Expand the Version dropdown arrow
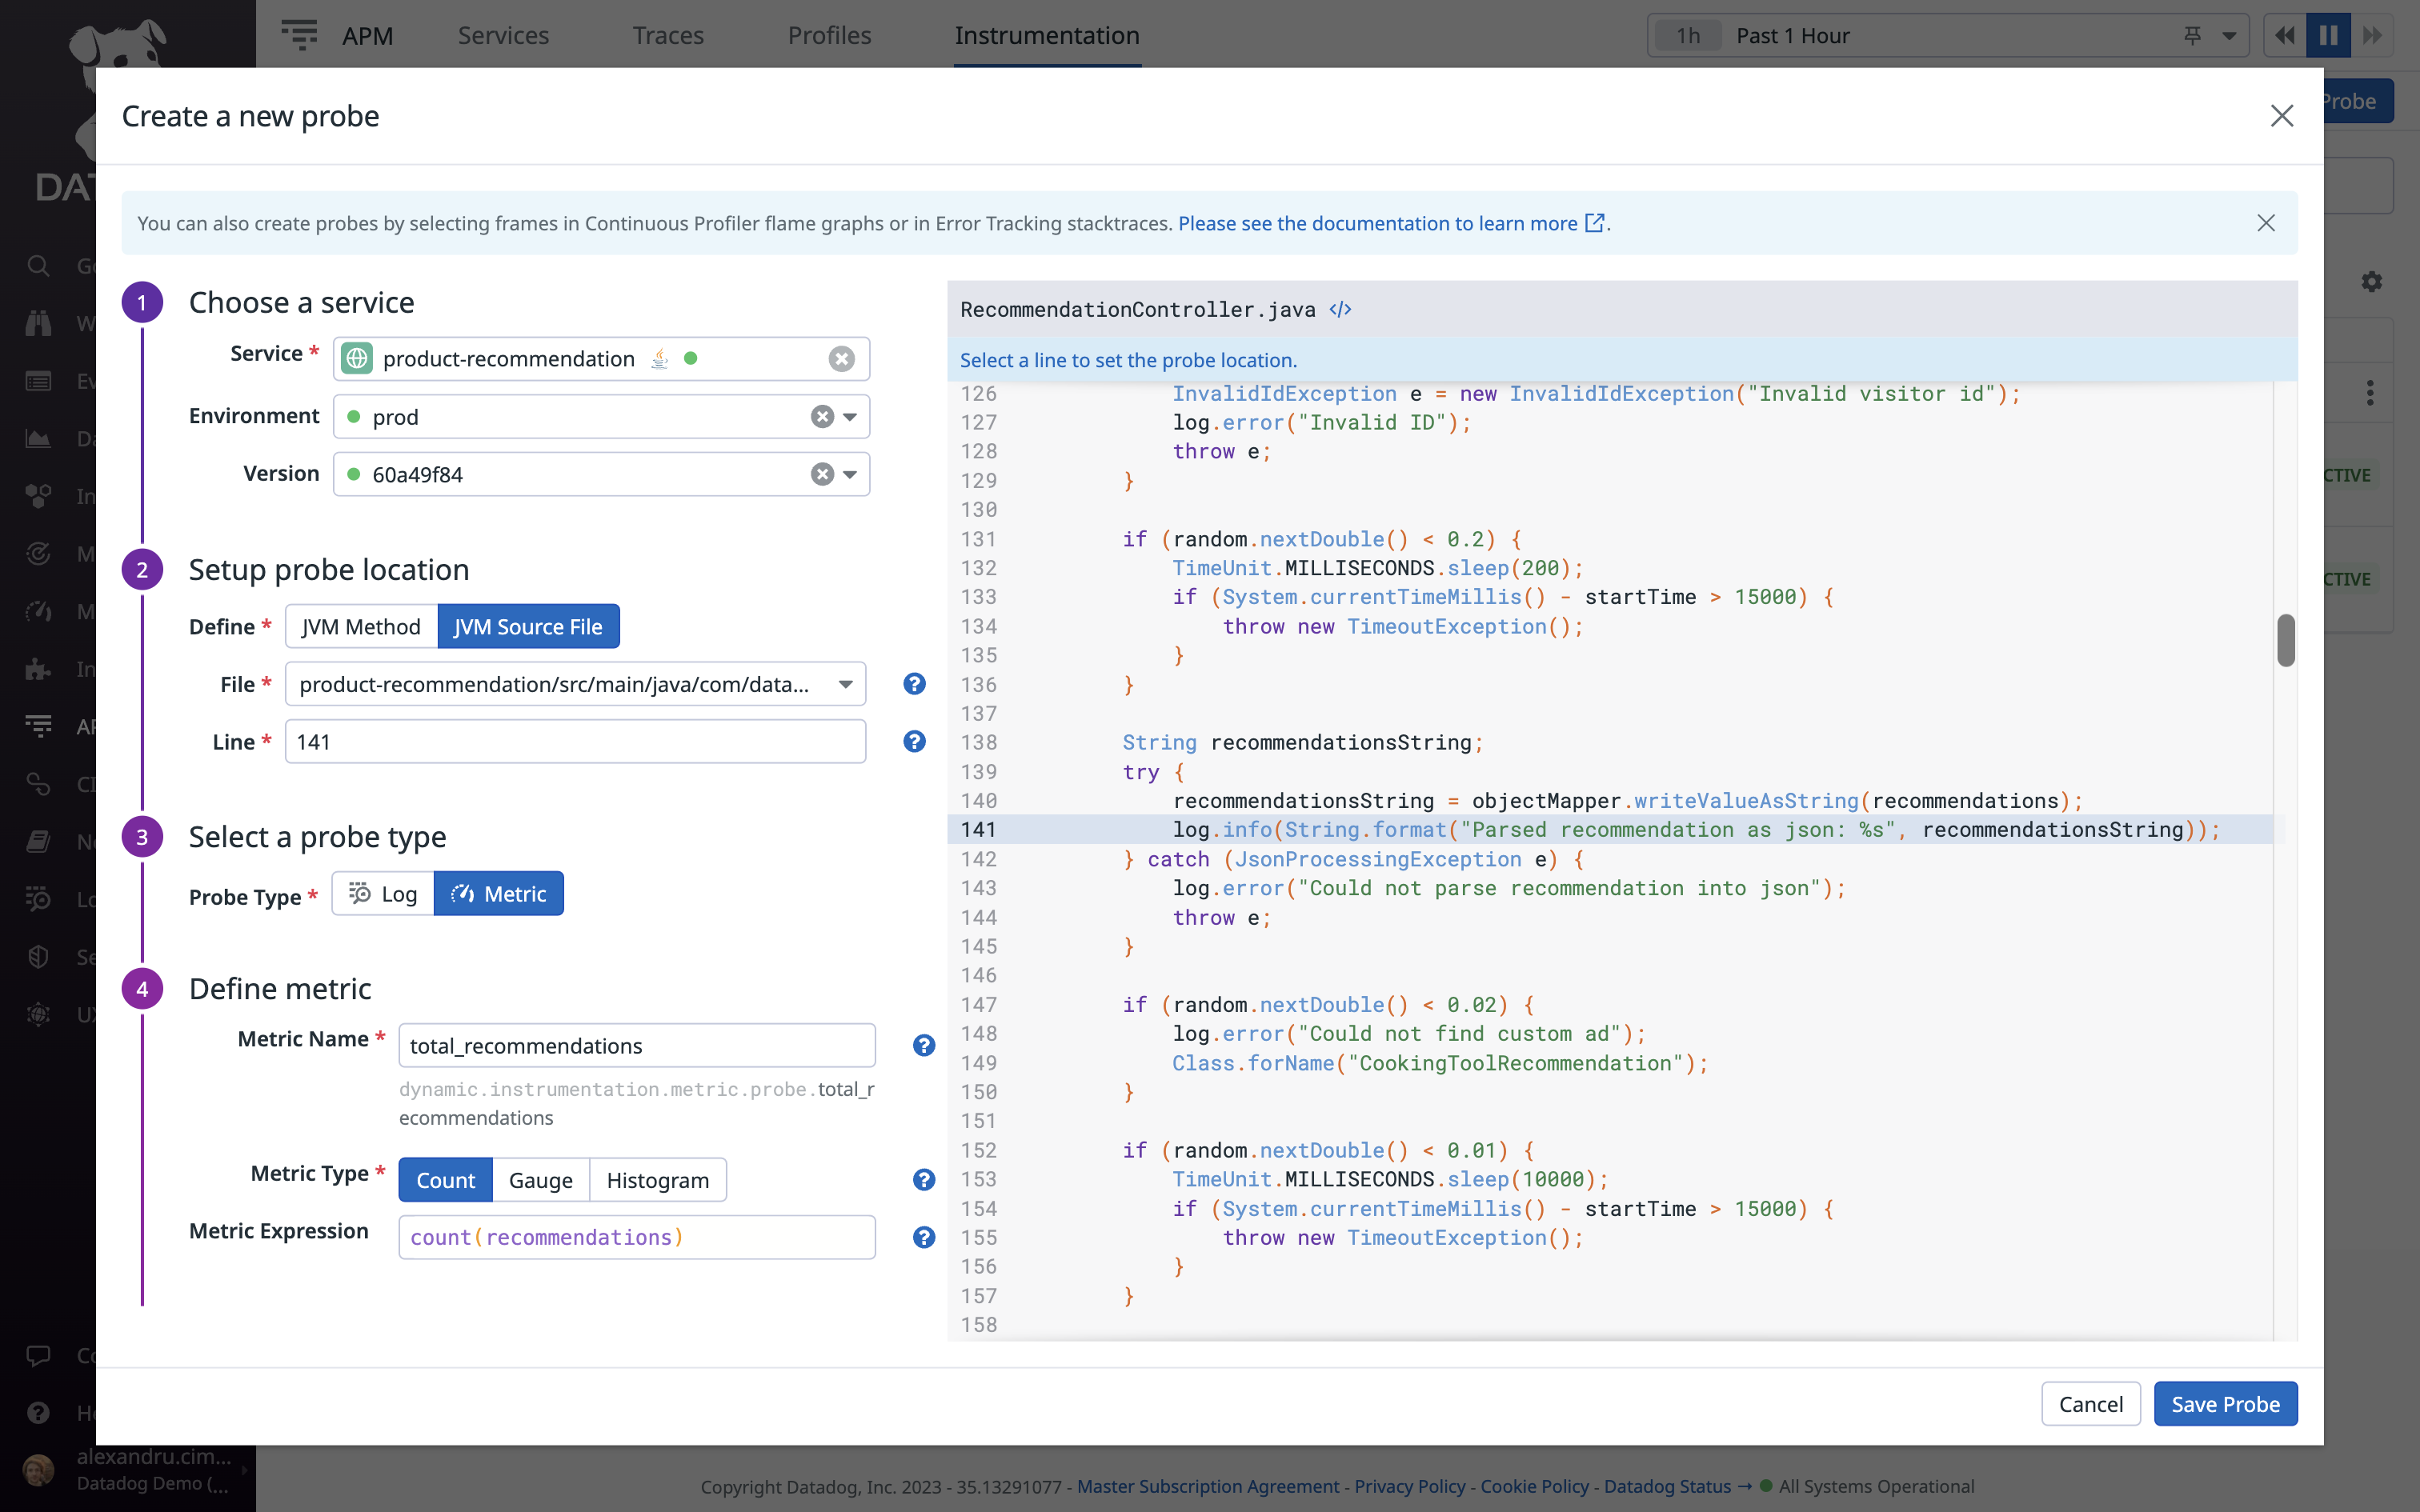 (x=850, y=474)
